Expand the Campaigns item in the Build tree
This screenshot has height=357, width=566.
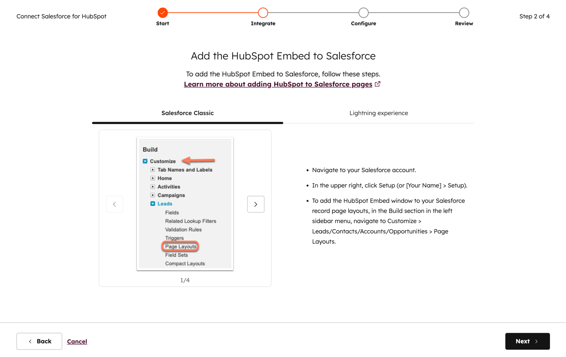pyautogui.click(x=153, y=195)
